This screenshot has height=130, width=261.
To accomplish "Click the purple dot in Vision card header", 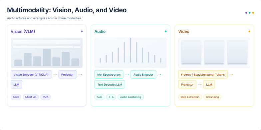I will tap(82, 31).
